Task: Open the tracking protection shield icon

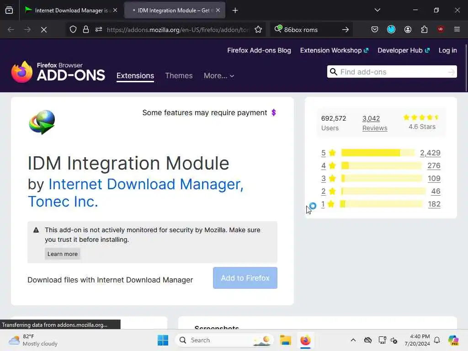Action: [73, 30]
